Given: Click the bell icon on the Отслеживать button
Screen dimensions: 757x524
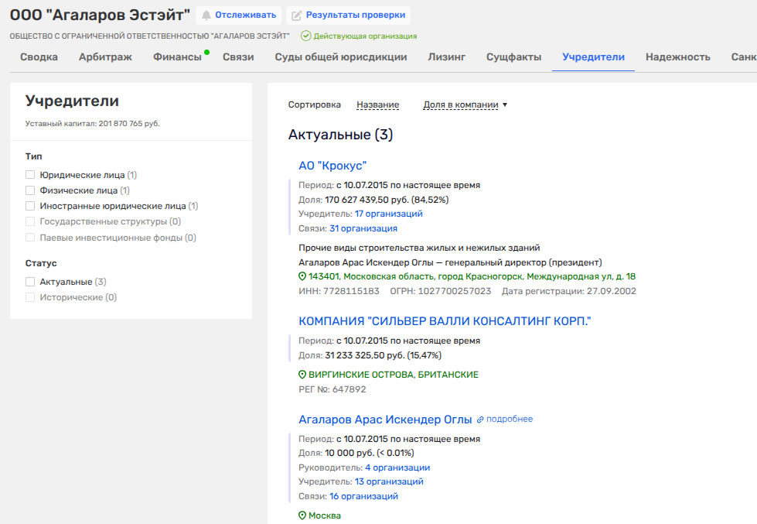Looking at the screenshot, I should point(206,15).
